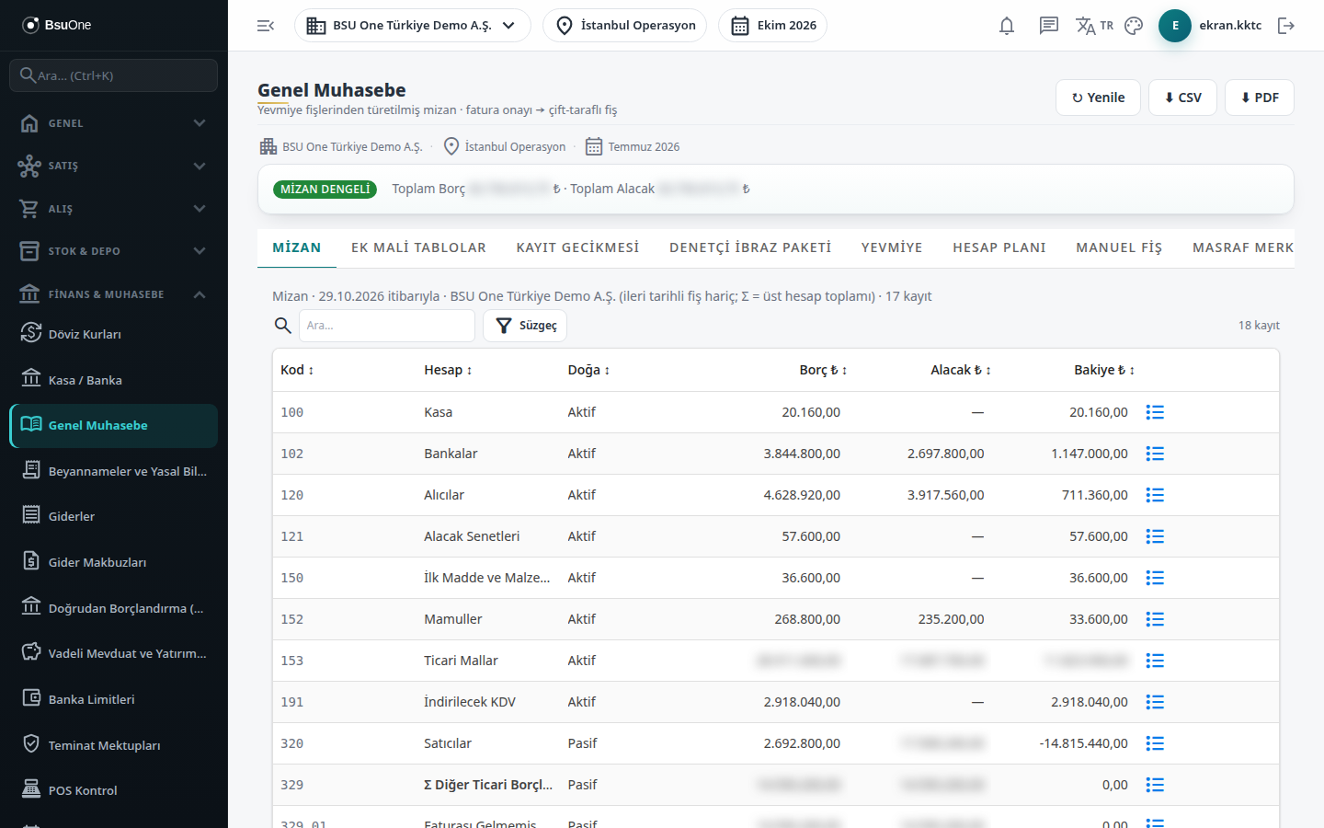The image size is (1324, 828).
Task: Open the notifications bell
Action: [1007, 26]
